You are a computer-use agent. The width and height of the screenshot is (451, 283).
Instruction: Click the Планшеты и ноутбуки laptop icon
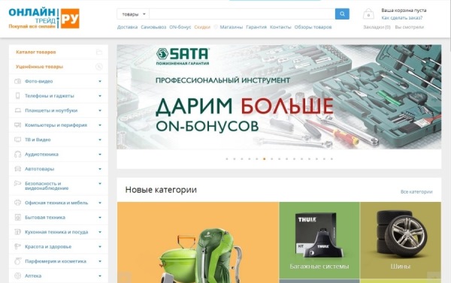[x=17, y=110]
